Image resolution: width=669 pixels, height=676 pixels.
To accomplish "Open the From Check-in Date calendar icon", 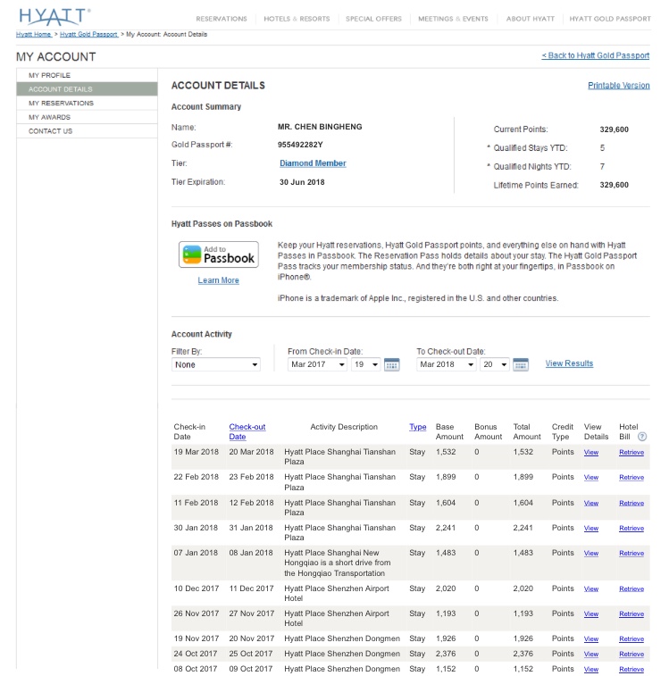I will [391, 364].
